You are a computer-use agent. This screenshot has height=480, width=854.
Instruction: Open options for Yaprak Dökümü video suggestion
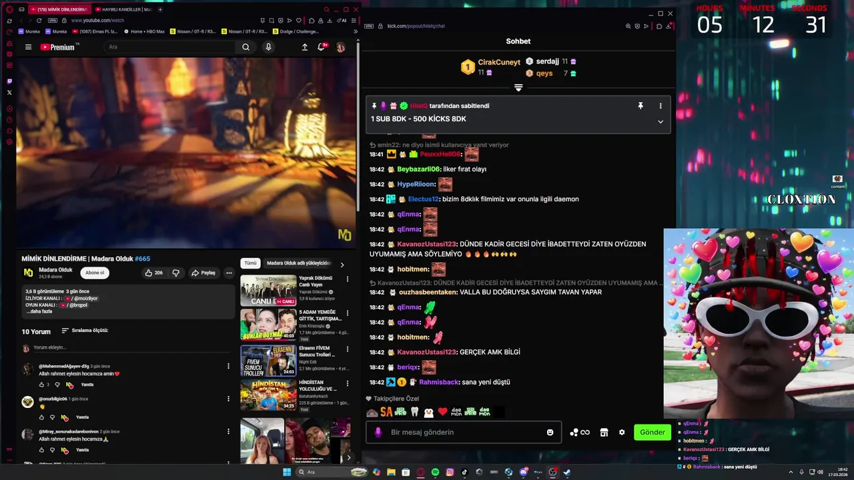tap(347, 279)
